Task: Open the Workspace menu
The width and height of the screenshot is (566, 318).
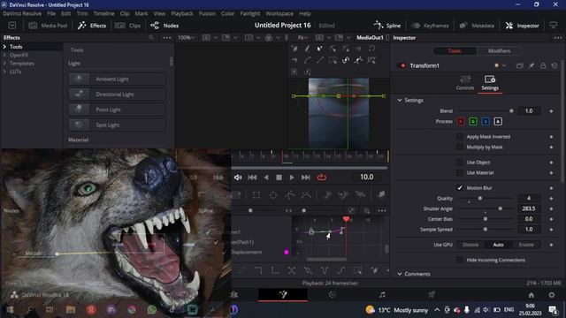Action: tap(279, 13)
